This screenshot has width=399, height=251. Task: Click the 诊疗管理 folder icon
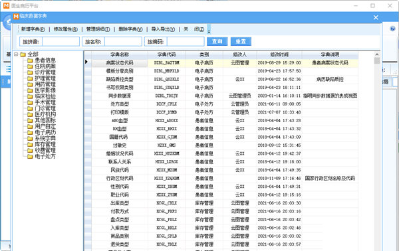point(30,72)
